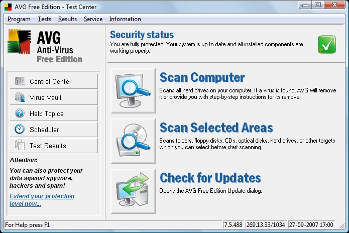Image resolution: width=349 pixels, height=233 pixels.
Task: Click the Check for Updates heading
Action: [x=210, y=178]
